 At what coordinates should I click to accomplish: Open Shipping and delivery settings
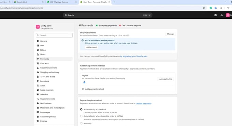pos(54,72)
